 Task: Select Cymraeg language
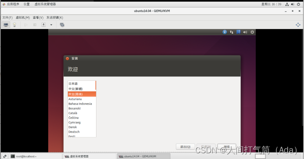82,122
